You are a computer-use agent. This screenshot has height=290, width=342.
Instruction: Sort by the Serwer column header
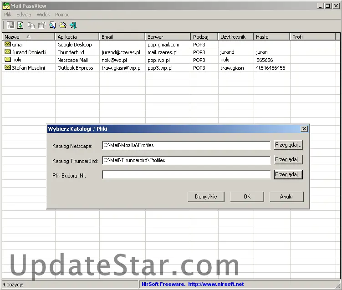[168, 36]
